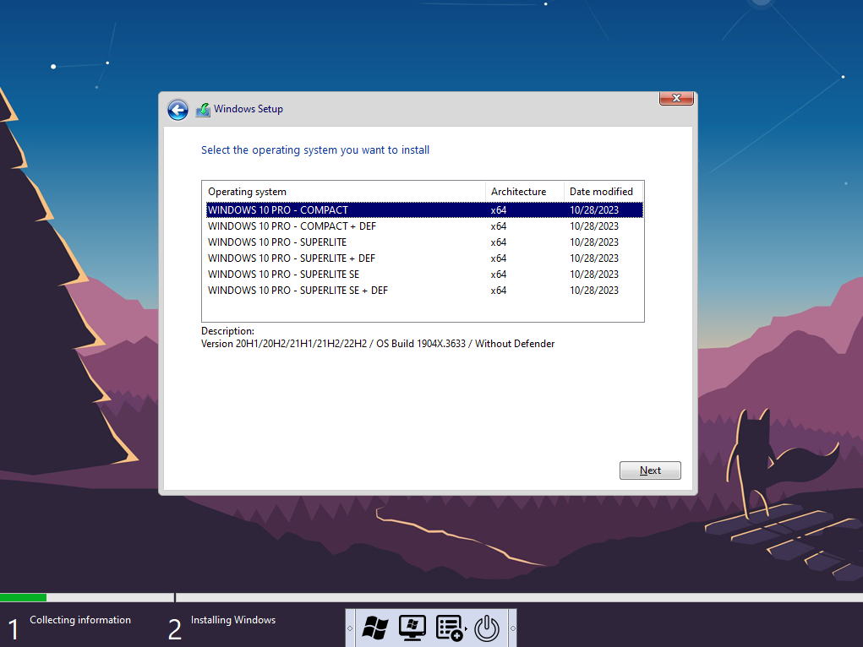Close the Windows Setup dialog
The width and height of the screenshot is (863, 647).
click(676, 99)
